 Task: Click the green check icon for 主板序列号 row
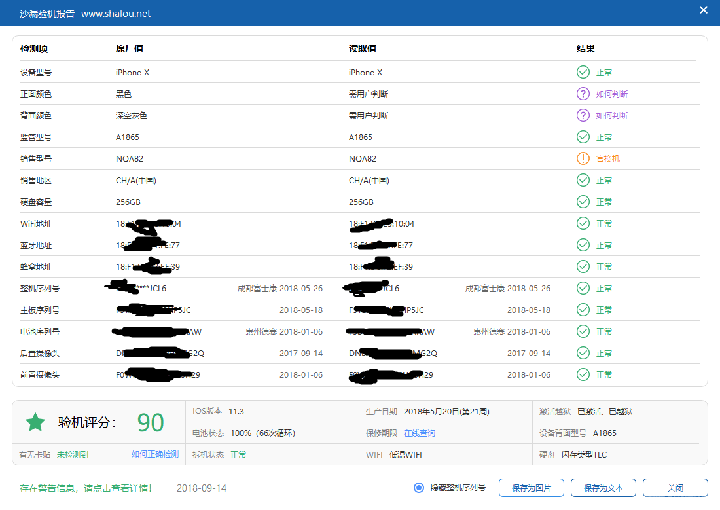pos(583,310)
